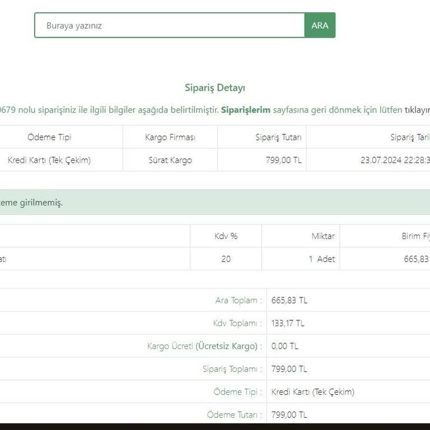Select the Ödeme Tutarı value '799,00 TL'
The height and width of the screenshot is (430, 430).
click(289, 415)
